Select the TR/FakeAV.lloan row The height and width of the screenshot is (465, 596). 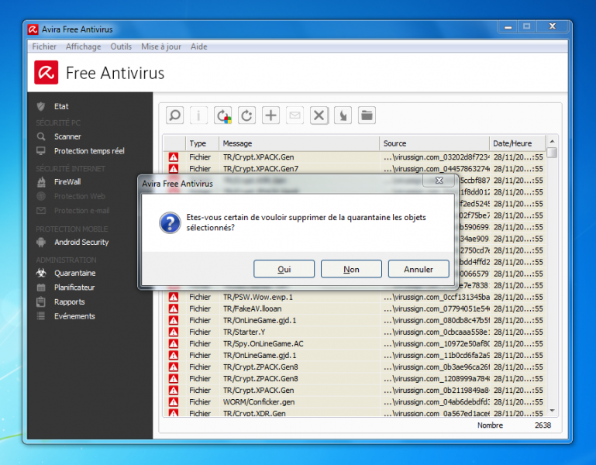coord(355,308)
